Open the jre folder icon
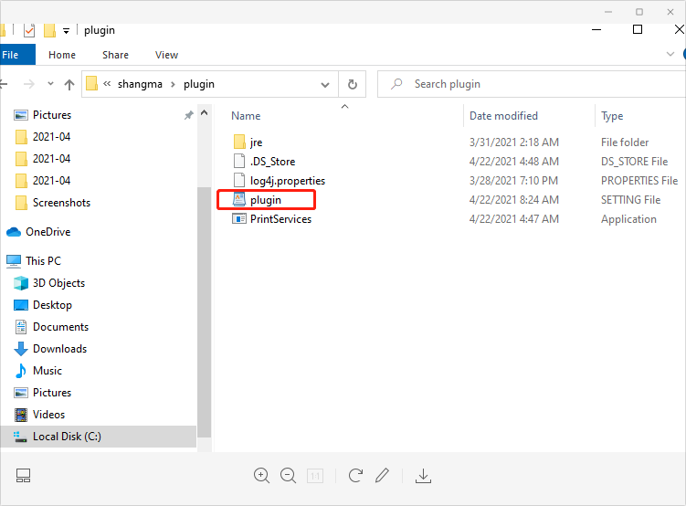686x506 pixels. point(239,142)
